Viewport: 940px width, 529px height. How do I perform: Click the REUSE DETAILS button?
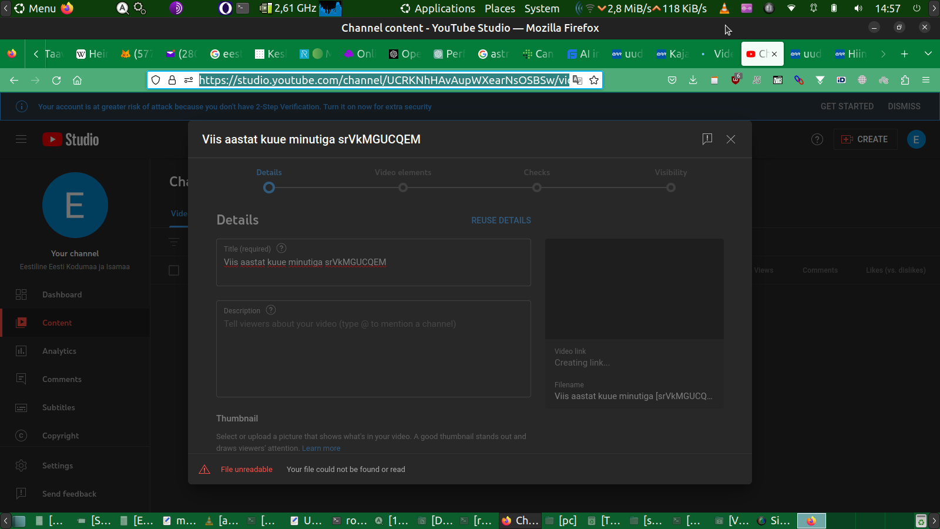tap(501, 220)
